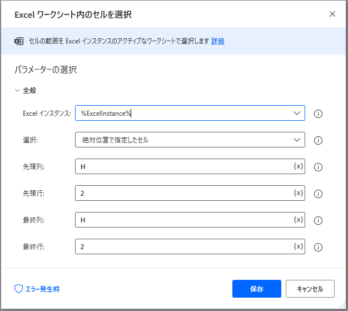Click info icon for 先頭行 field
Image resolution: width=348 pixels, height=311 pixels.
tap(319, 194)
